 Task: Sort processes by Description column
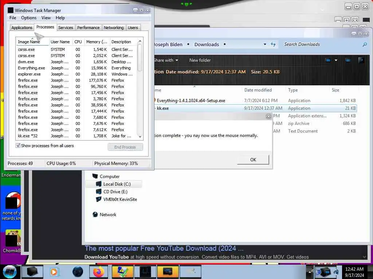123,42
